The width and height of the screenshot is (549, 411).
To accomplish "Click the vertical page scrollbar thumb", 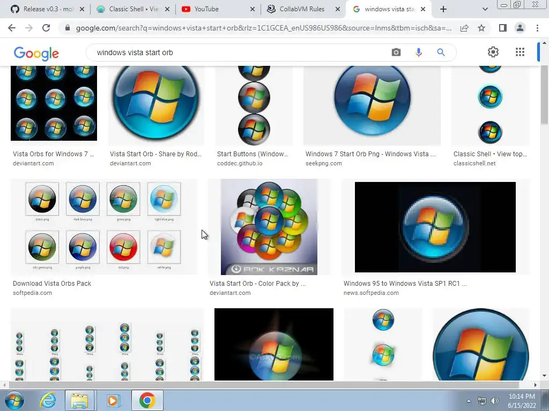I will [545, 94].
